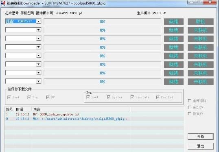The width and height of the screenshot is (219, 152).
Task: Select log entry 5860_dzdz_nv_update.txt
Action: coord(94,114)
